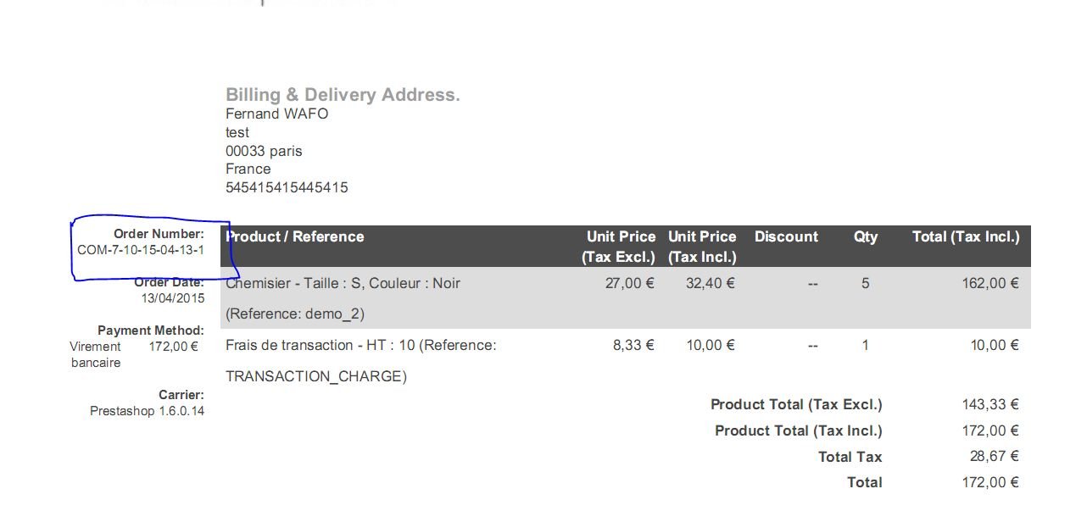Click the Order Number label

click(159, 234)
